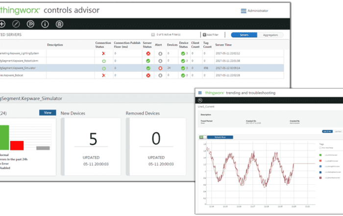Click the add server plus icon
This screenshot has width=343, height=216.
(2, 24)
